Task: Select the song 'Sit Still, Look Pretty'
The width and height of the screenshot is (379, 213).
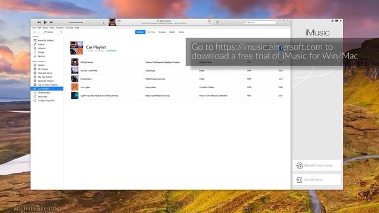Action: (89, 70)
